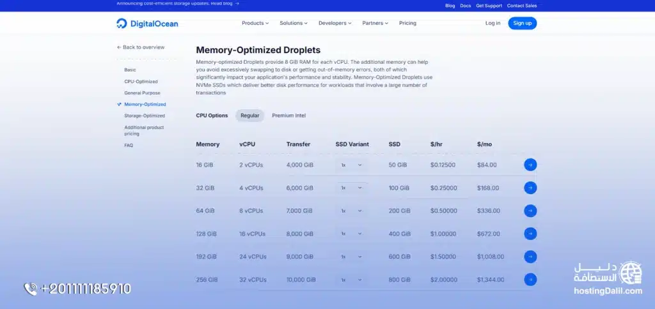This screenshot has width=655, height=309.
Task: Expand the Developers menu
Action: click(x=335, y=24)
